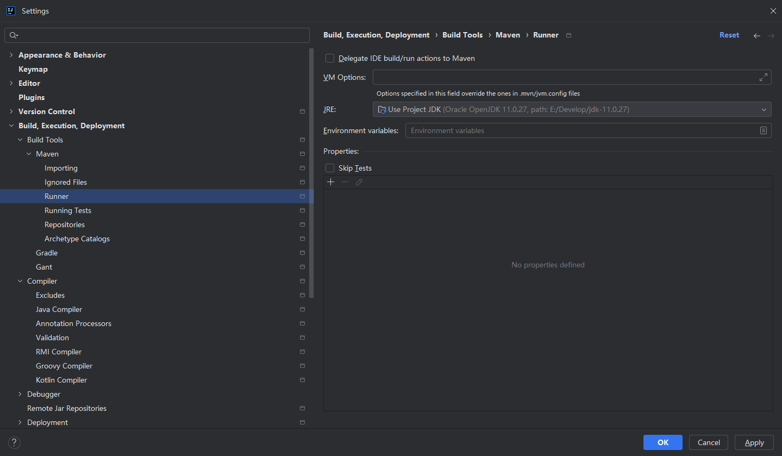Click the settings tree scrollbar
The height and width of the screenshot is (456, 782).
click(311, 173)
